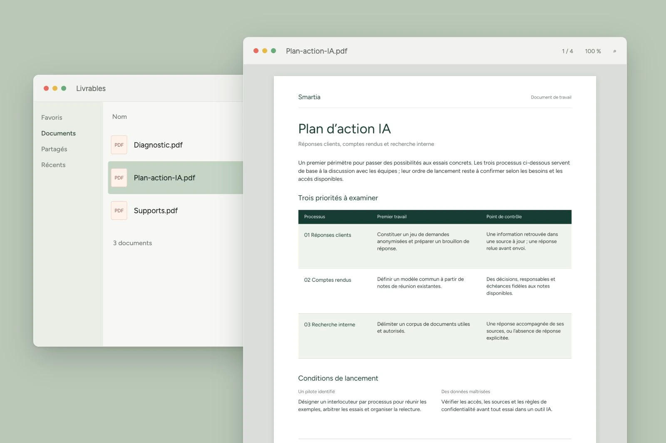The width and height of the screenshot is (666, 443).
Task: Click the Diagnostic.pdf PDF file icon
Action: pyautogui.click(x=119, y=145)
